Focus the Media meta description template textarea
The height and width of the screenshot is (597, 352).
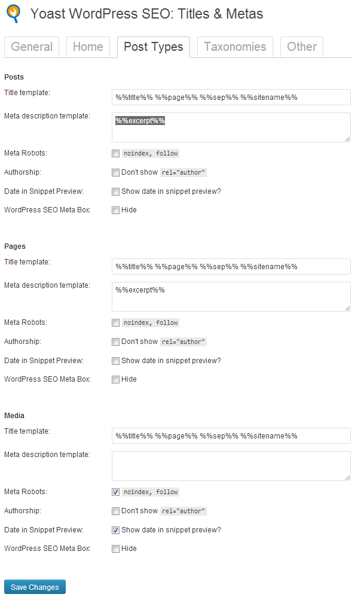click(x=231, y=466)
